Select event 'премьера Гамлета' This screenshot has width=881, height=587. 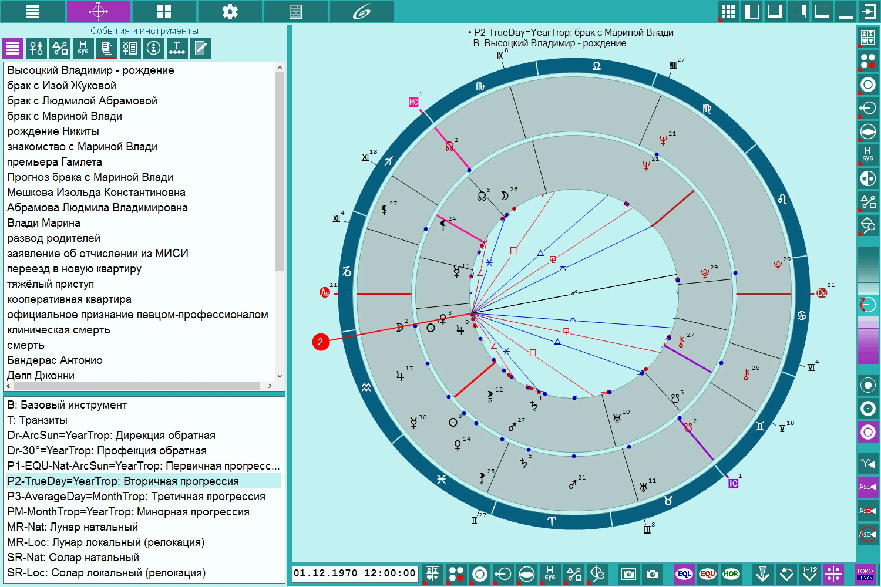coord(55,162)
